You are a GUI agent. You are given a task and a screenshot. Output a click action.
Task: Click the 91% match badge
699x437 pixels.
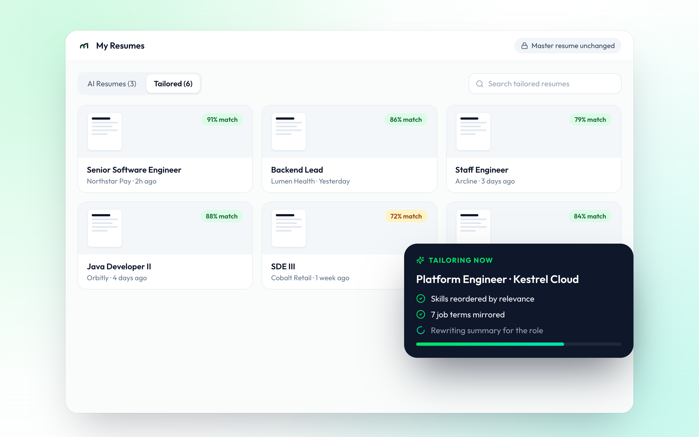click(x=222, y=120)
